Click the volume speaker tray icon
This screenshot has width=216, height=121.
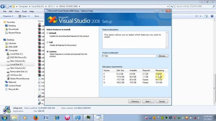coord(199,118)
